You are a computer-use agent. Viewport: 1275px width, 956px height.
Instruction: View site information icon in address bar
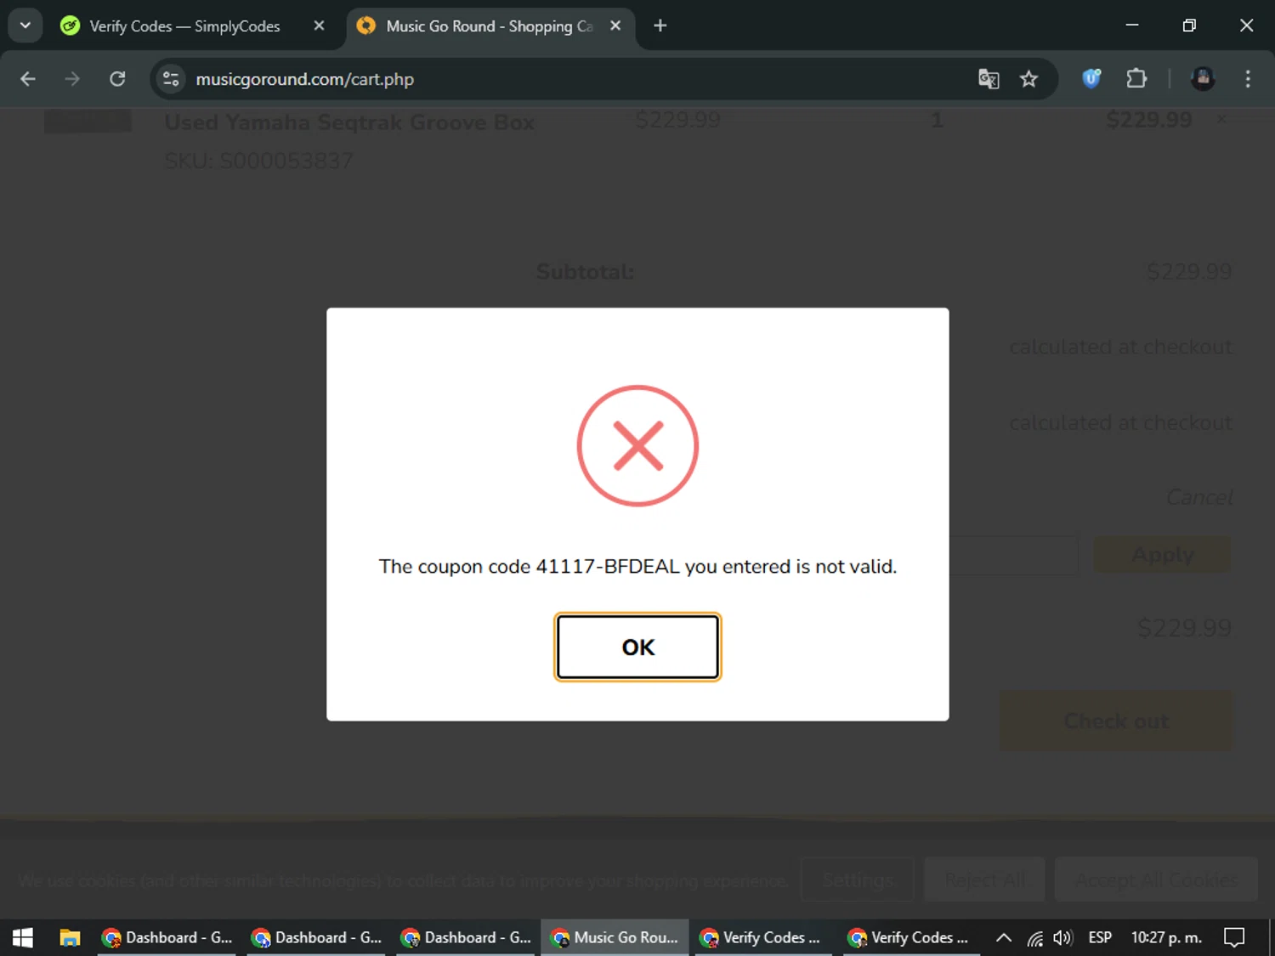[171, 79]
